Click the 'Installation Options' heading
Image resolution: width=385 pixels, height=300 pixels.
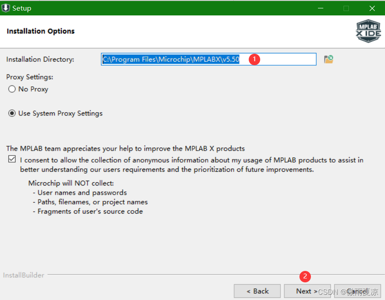click(x=41, y=31)
